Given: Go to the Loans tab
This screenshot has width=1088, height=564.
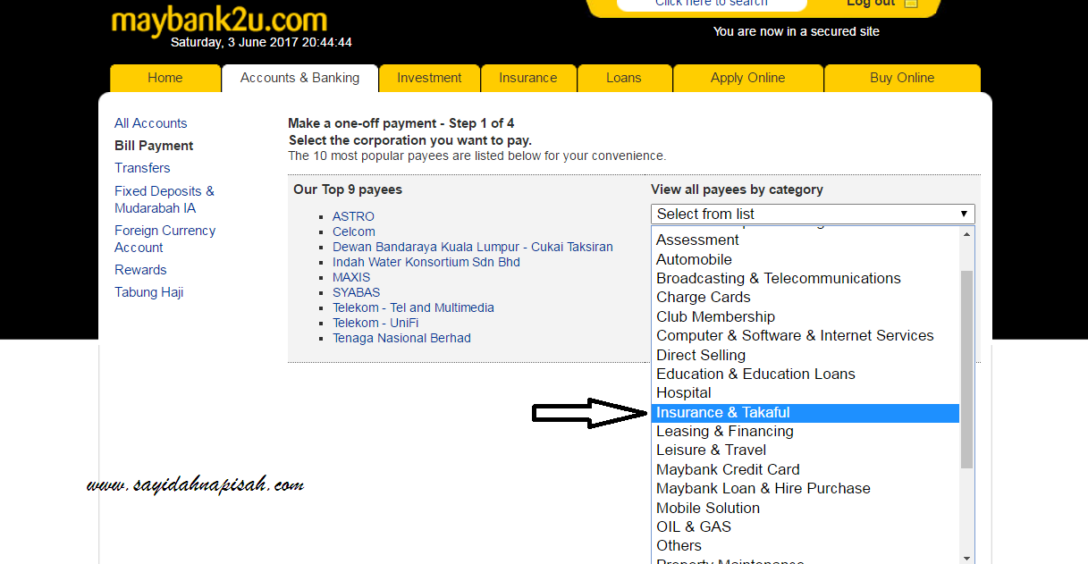Looking at the screenshot, I should point(624,78).
